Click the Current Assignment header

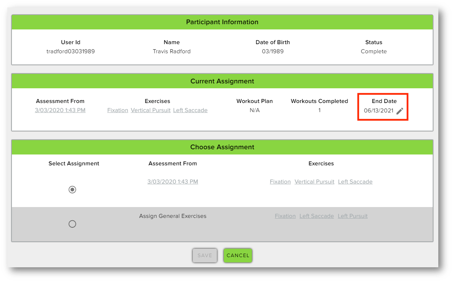tap(222, 81)
